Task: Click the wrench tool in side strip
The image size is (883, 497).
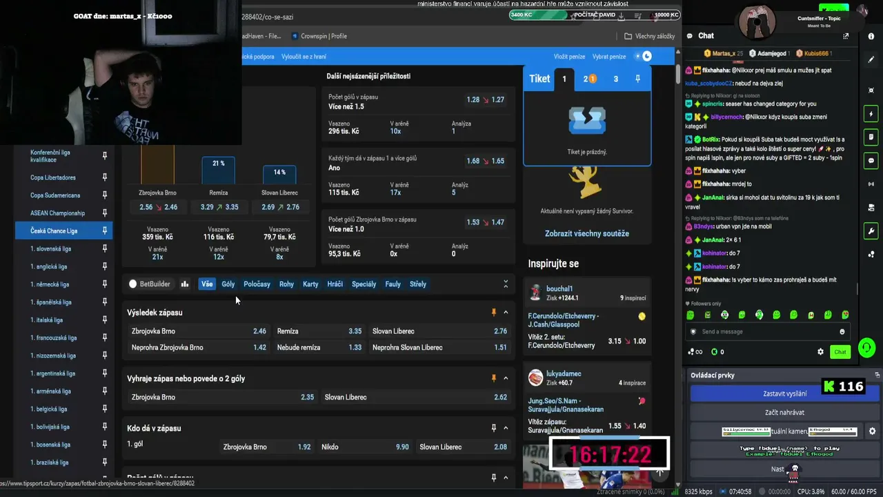Action: click(x=871, y=231)
